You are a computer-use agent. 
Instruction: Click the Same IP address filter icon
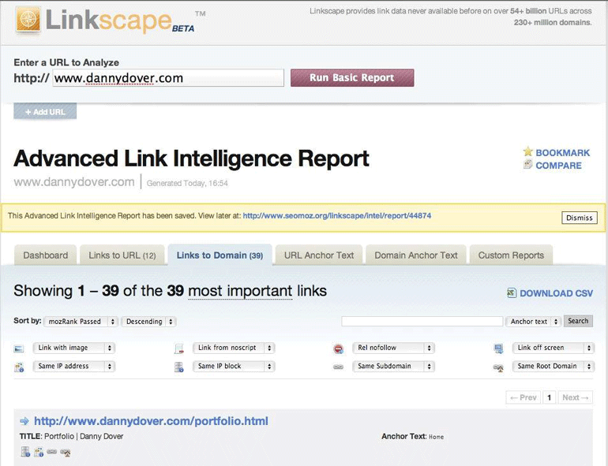tap(19, 367)
